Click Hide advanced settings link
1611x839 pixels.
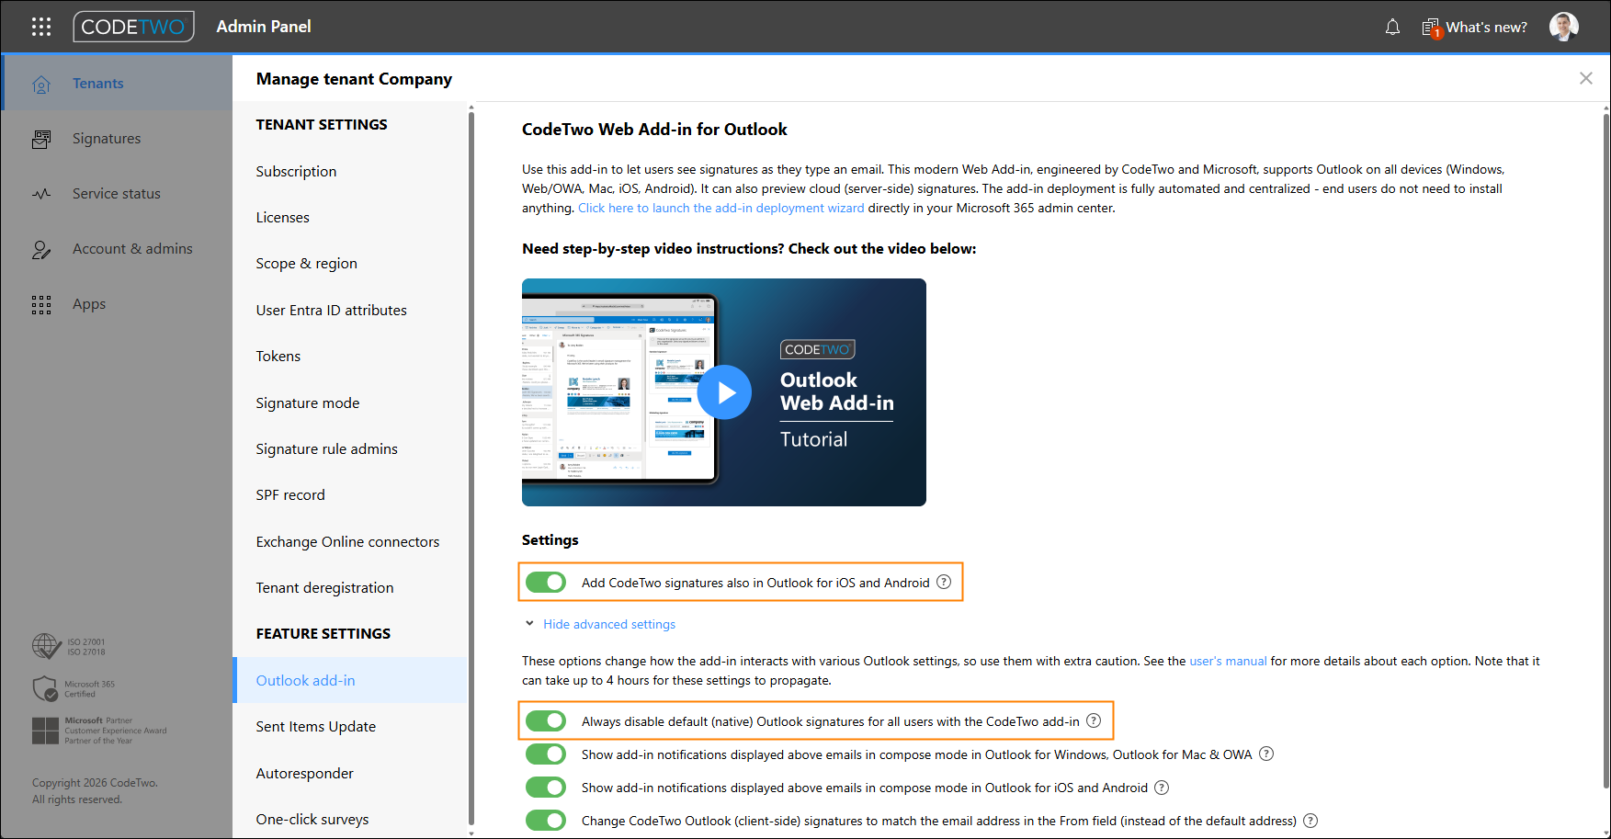pyautogui.click(x=609, y=624)
